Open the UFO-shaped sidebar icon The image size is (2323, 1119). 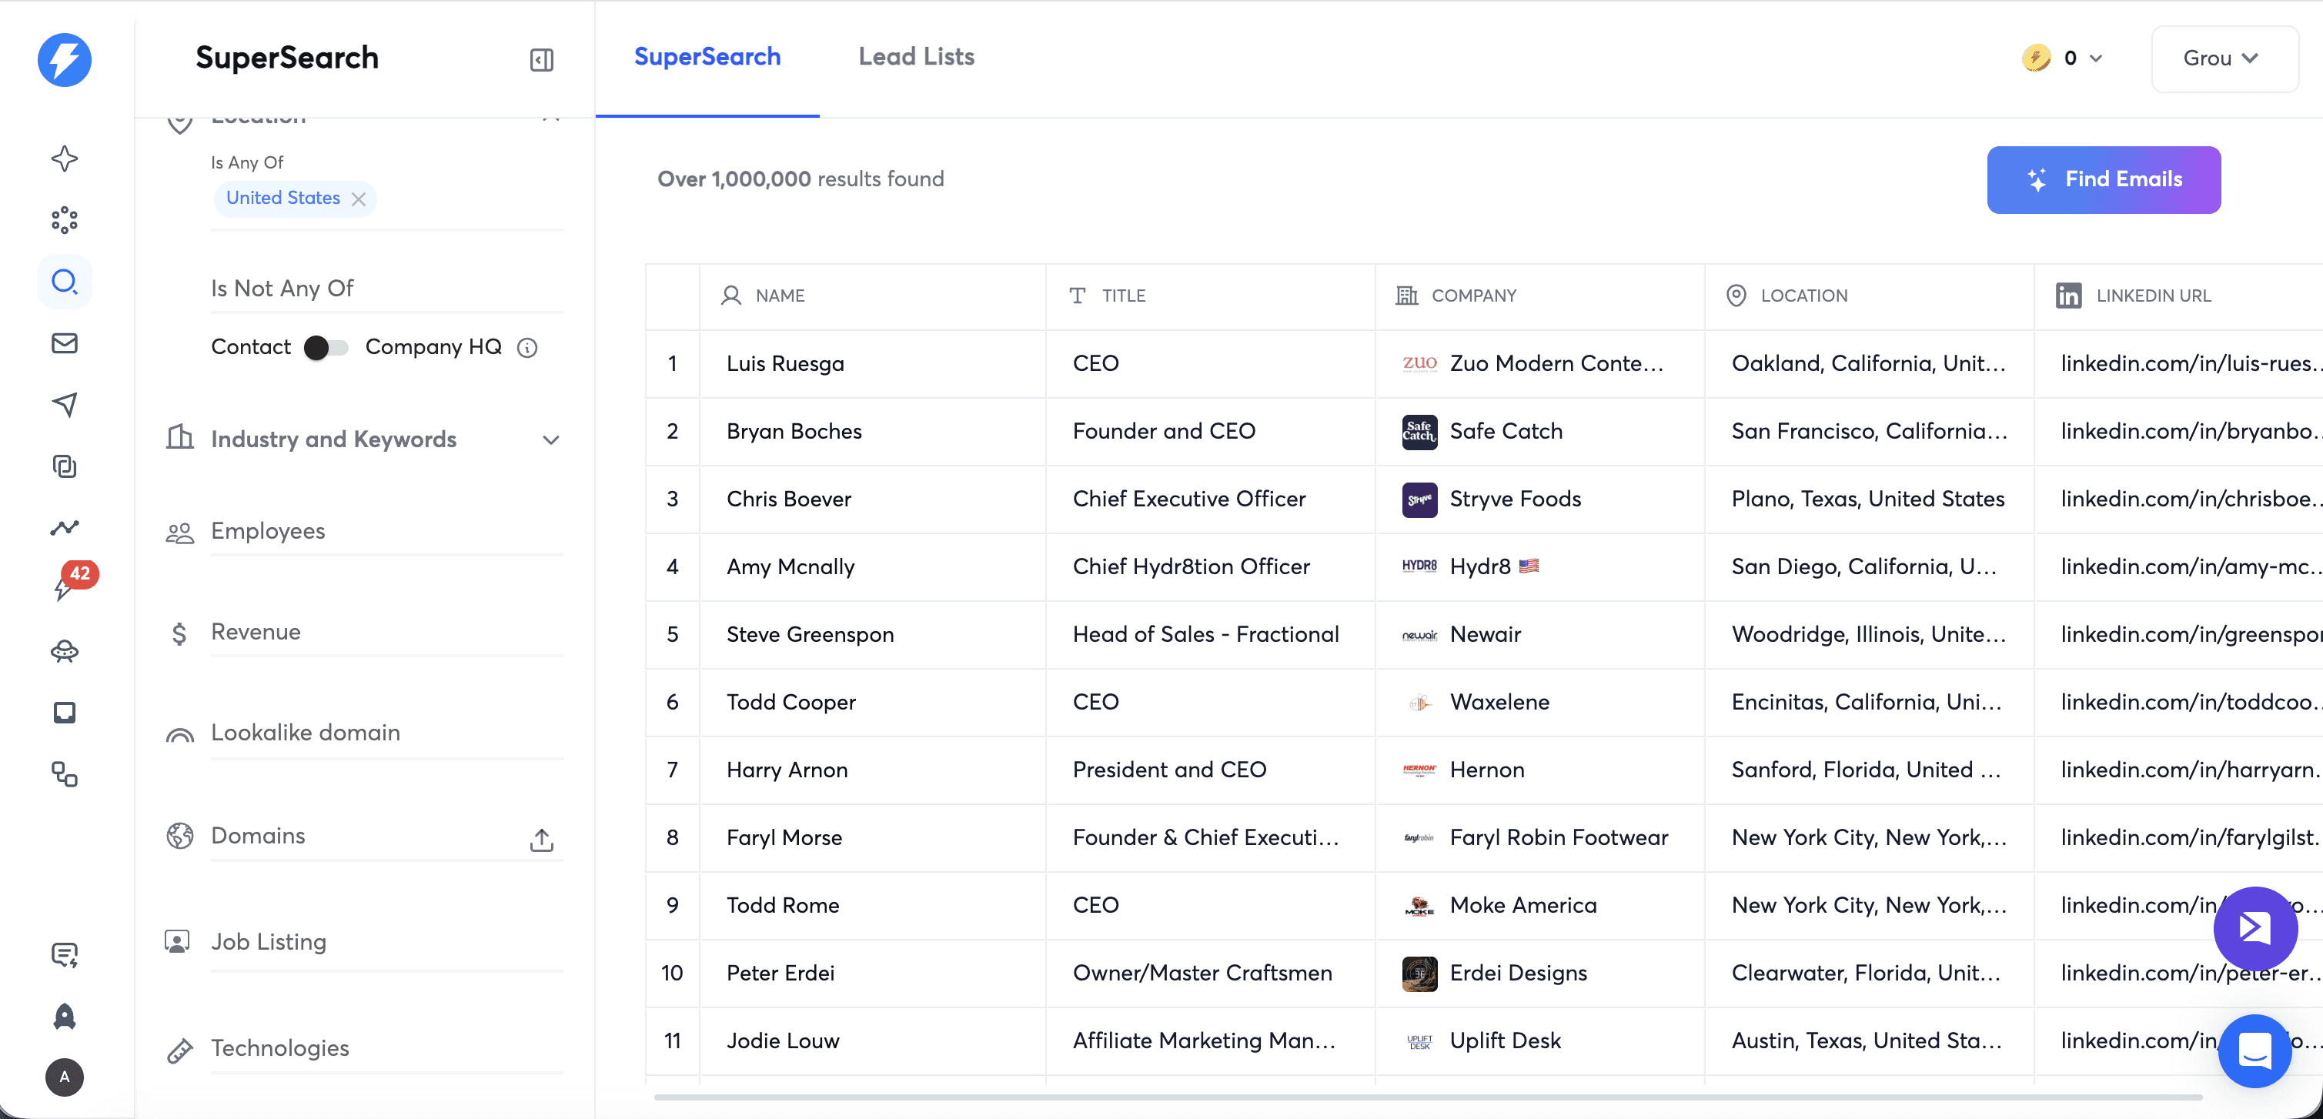click(64, 651)
